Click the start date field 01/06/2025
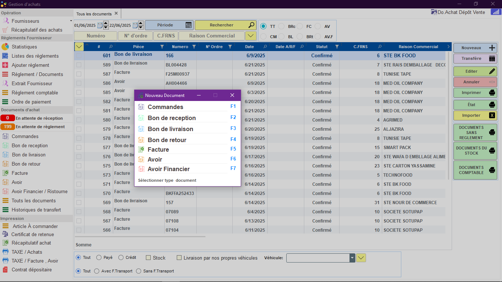Image resolution: width=502 pixels, height=282 pixels. tap(85, 25)
